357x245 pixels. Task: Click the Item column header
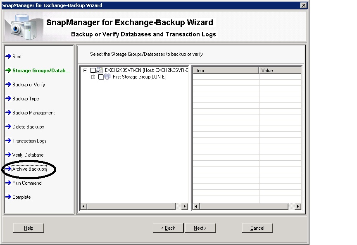(x=226, y=70)
